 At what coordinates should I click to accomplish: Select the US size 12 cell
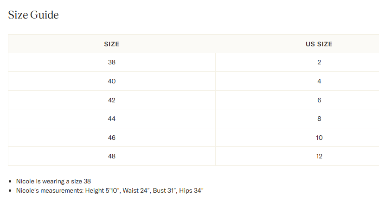click(319, 156)
